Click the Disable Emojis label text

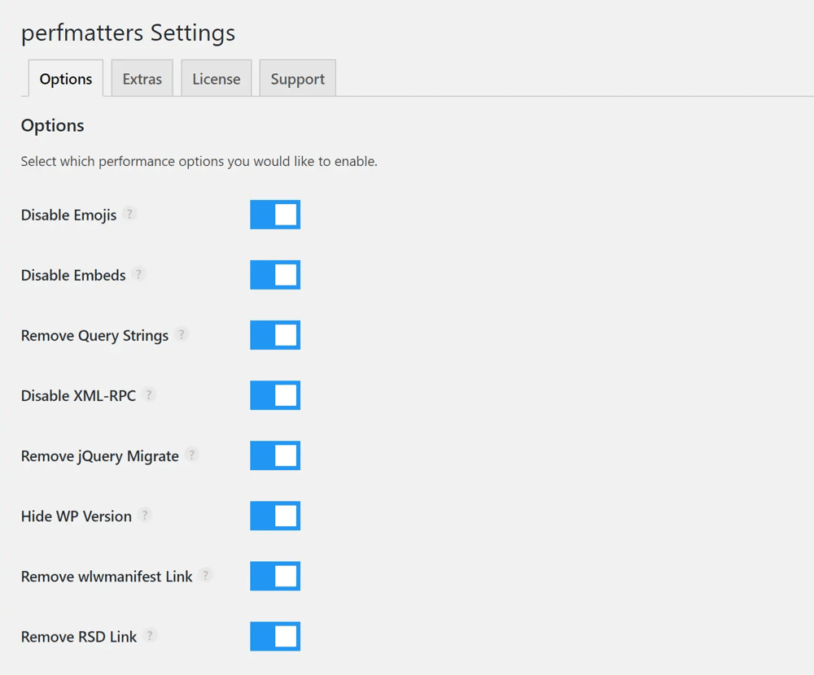pos(68,215)
